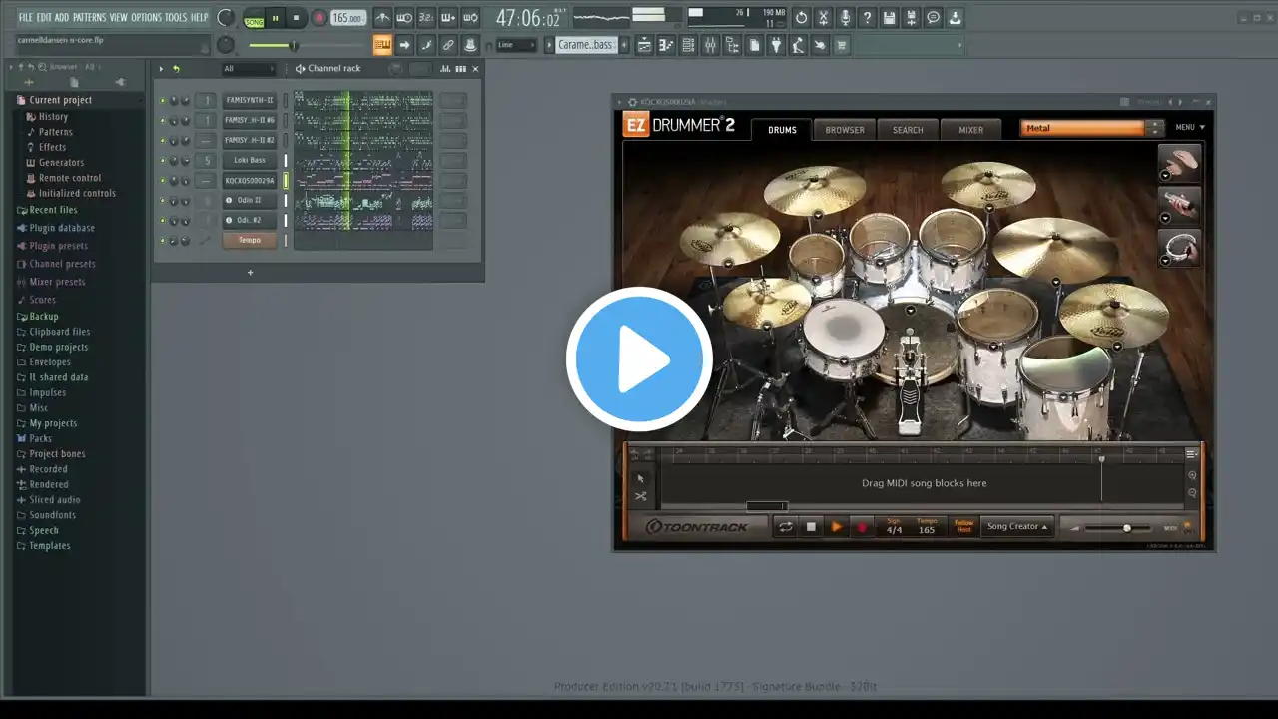Select the KQCXOS00029A channel button
The image size is (1278, 719).
249,180
